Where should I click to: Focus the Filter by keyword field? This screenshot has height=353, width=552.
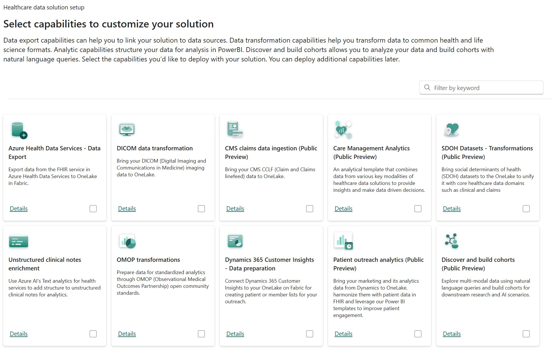(481, 87)
